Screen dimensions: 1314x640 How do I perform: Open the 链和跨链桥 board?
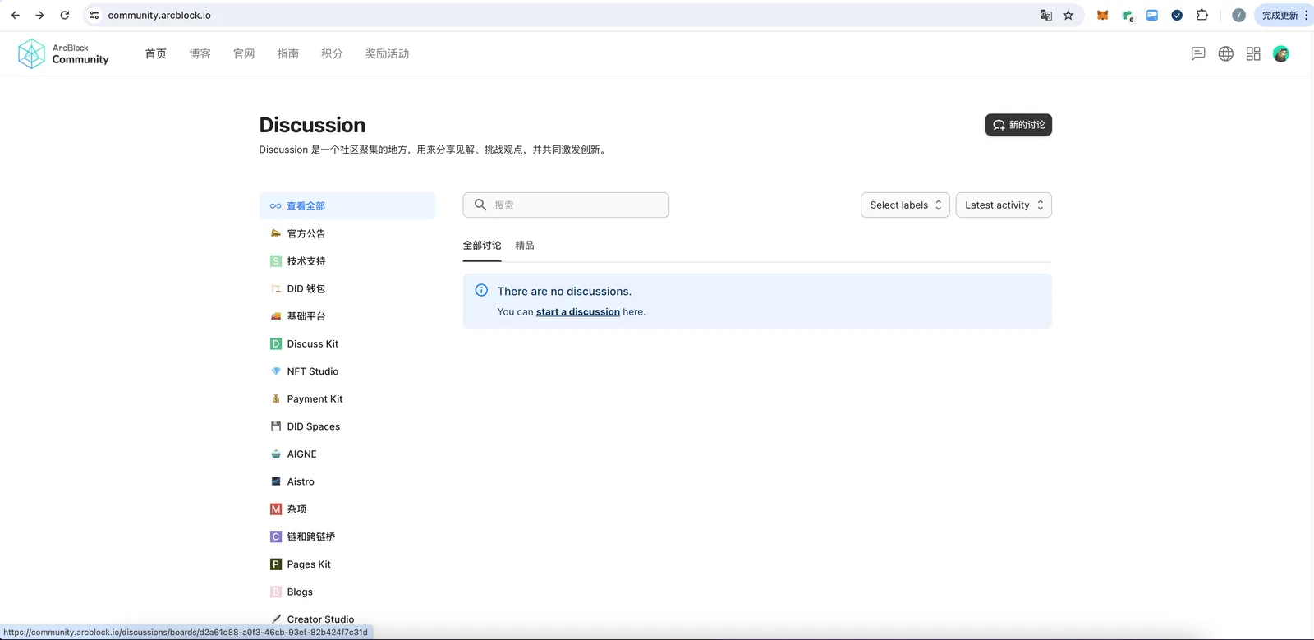click(347, 536)
